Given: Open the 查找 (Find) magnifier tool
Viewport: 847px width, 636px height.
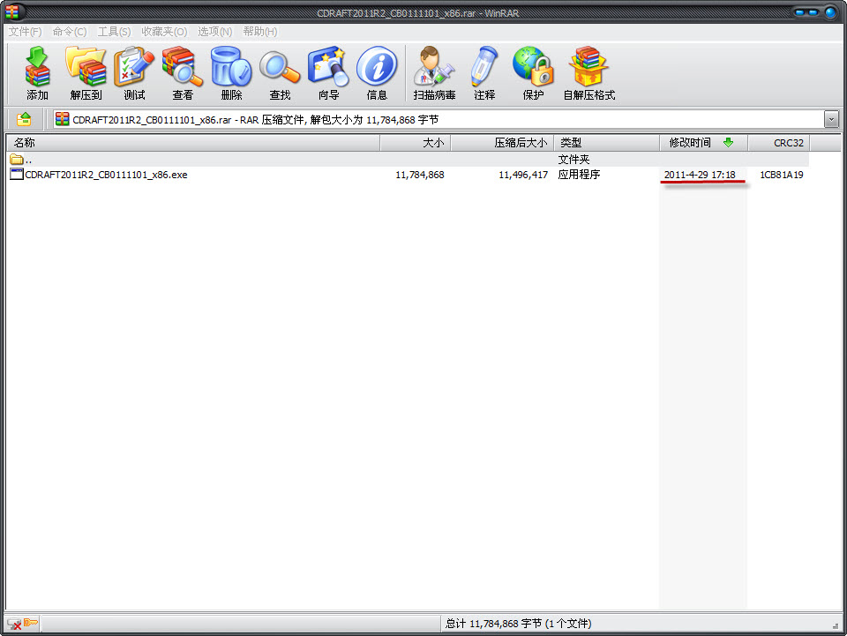Looking at the screenshot, I should [x=280, y=72].
